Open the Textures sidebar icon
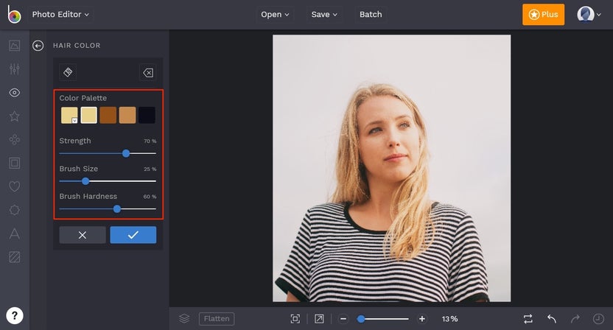Screen dimensions: 613x330 [x=15, y=257]
